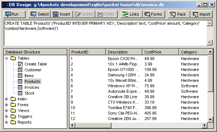Click the Tables folder icon
The height and width of the screenshot is (132, 217).
pos(13,58)
